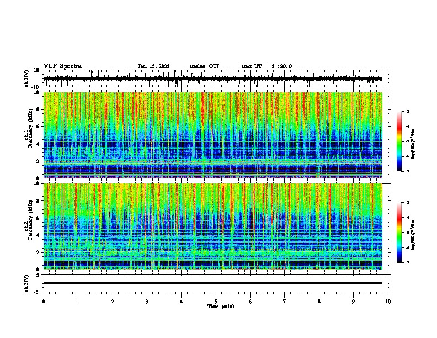Click the time axis tick label "2"
This screenshot has width=437, height=338.
[x=113, y=302]
